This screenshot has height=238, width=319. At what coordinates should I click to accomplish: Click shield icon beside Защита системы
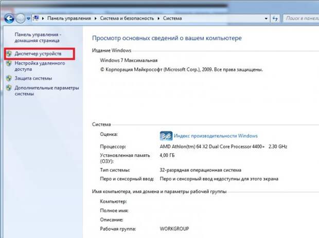coord(9,78)
